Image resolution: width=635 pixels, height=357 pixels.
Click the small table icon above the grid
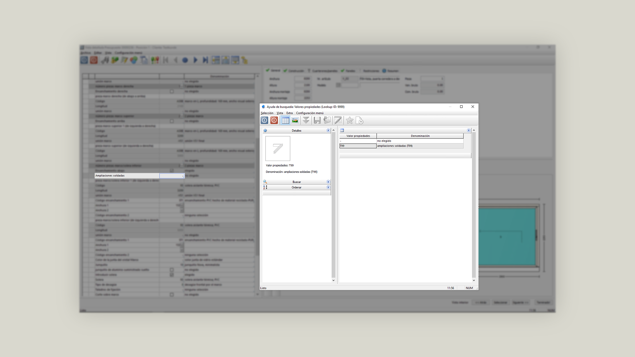pos(342,131)
